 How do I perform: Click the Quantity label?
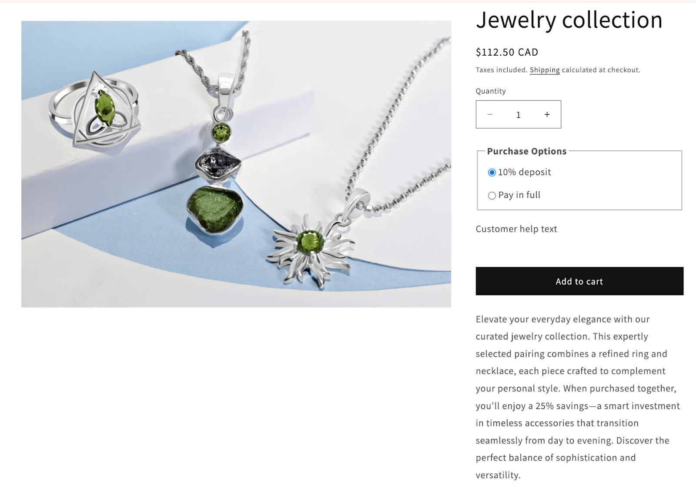[x=491, y=91]
